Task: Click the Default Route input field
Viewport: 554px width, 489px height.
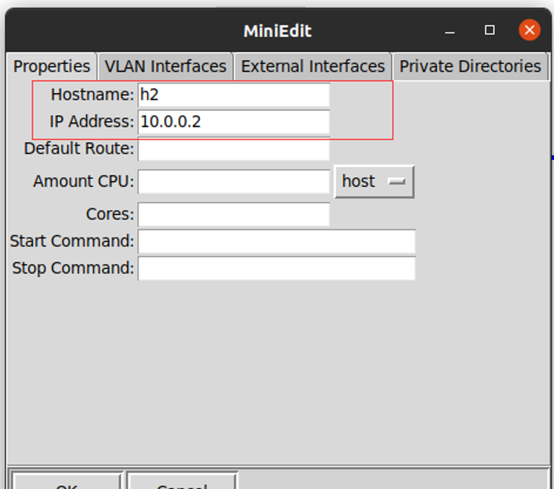Action: [234, 149]
